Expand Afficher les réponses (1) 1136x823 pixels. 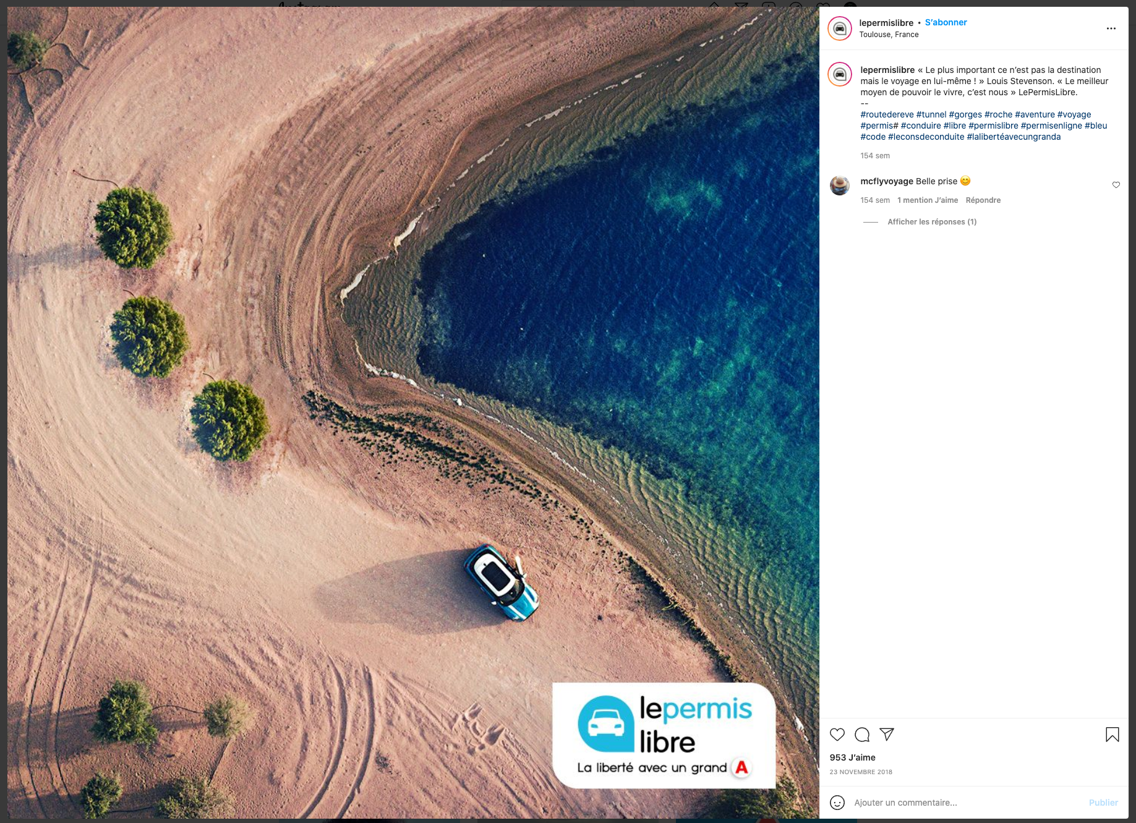tap(932, 222)
